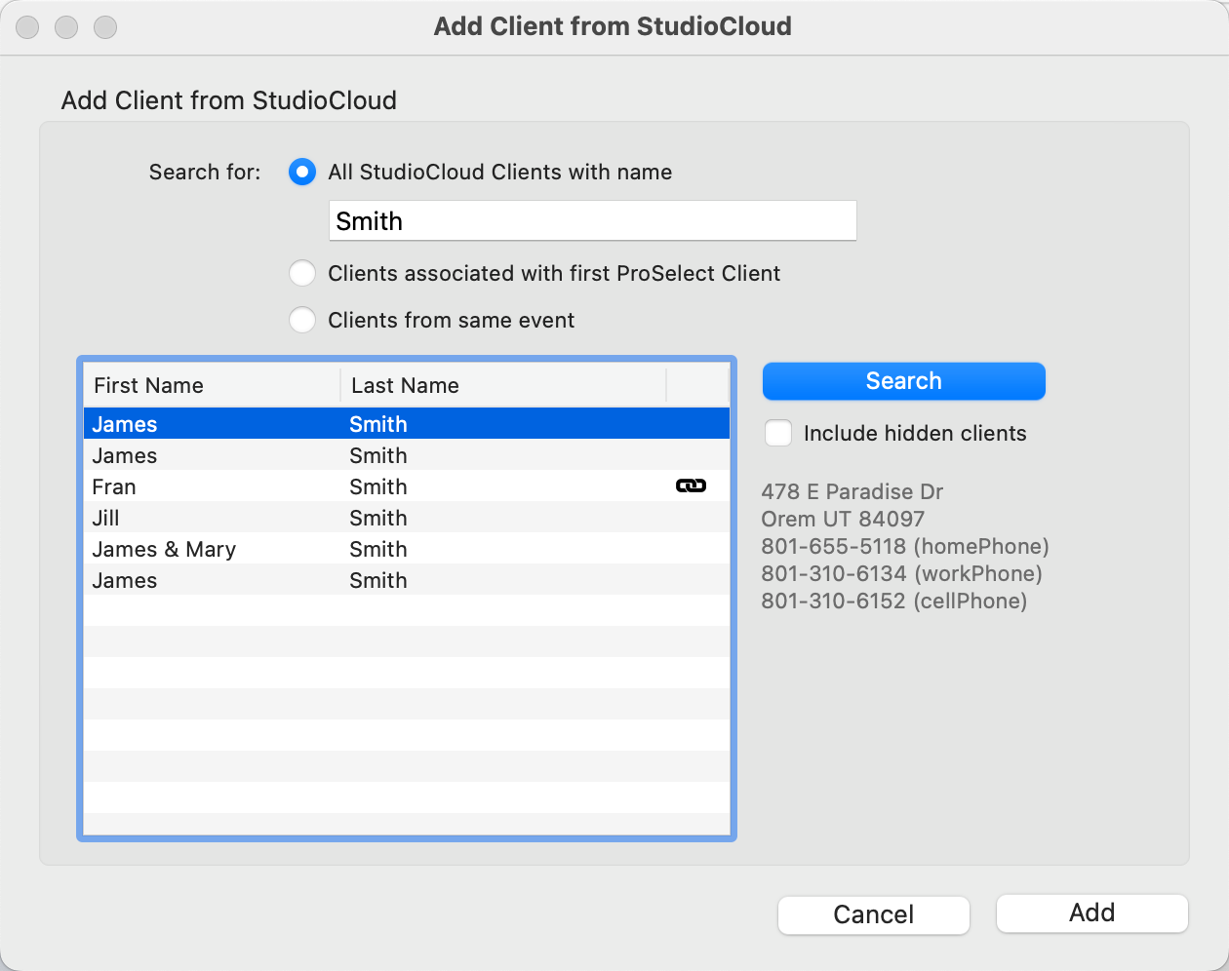Screen dimensions: 1229x971
Task: Click the link icon in Fran's row
Action: click(691, 485)
